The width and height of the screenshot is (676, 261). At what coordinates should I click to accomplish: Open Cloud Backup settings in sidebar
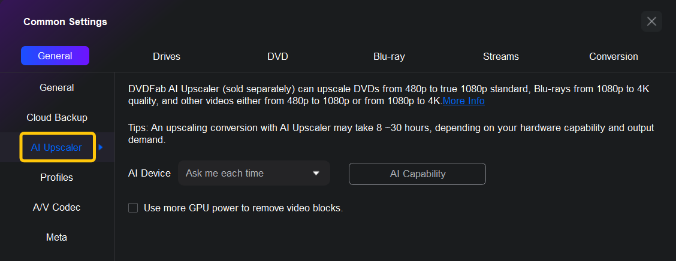(57, 117)
